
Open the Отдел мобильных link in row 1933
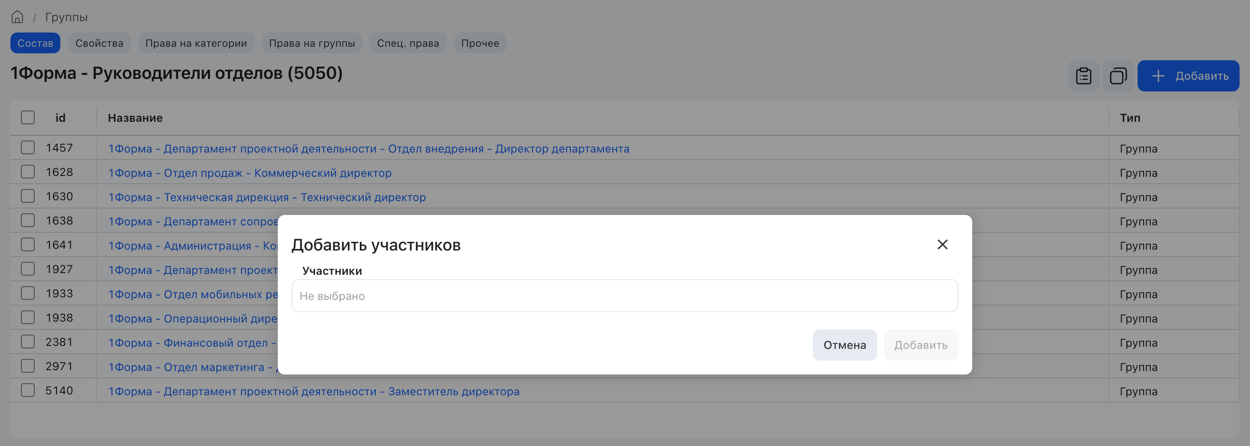tap(193, 294)
